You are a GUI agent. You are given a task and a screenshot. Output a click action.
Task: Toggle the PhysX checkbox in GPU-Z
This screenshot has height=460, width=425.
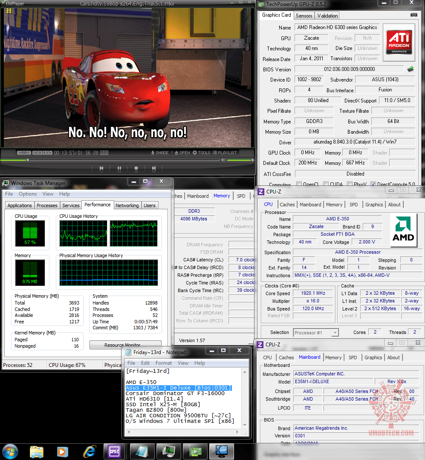[x=350, y=184]
